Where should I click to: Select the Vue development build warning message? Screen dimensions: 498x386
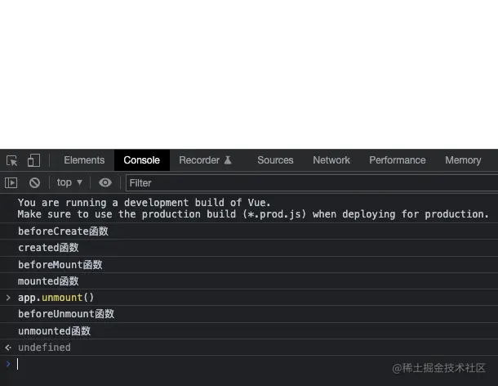[x=249, y=209]
